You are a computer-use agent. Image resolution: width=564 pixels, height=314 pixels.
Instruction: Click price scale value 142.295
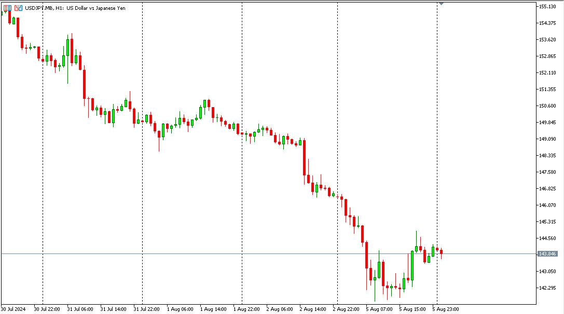[547, 288]
